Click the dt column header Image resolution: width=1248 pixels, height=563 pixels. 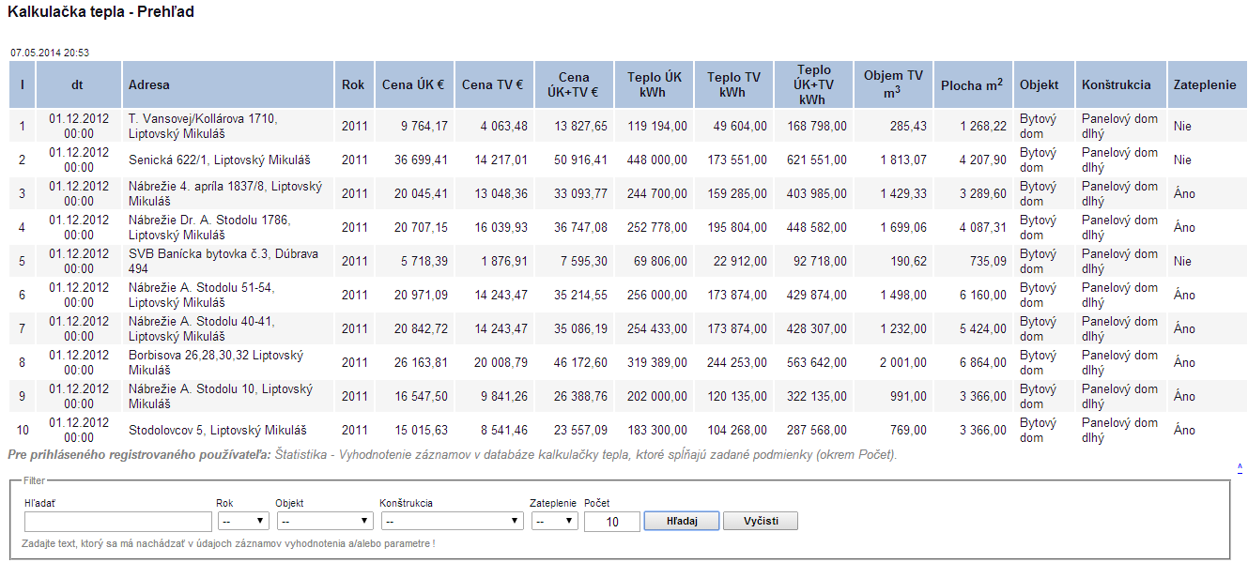[77, 84]
